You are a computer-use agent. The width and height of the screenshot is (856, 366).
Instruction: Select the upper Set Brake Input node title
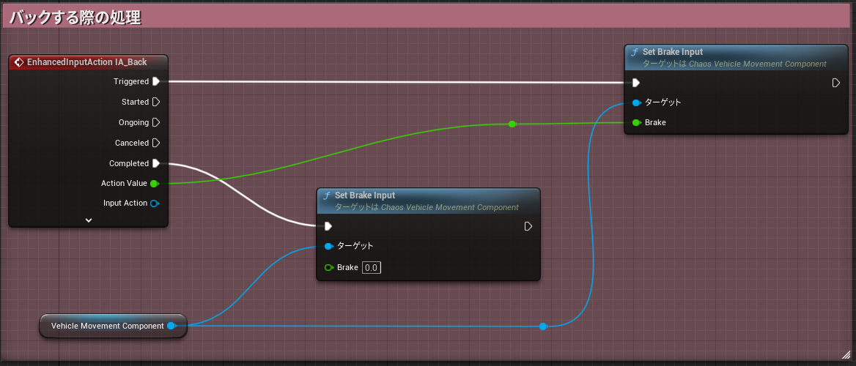tap(673, 52)
